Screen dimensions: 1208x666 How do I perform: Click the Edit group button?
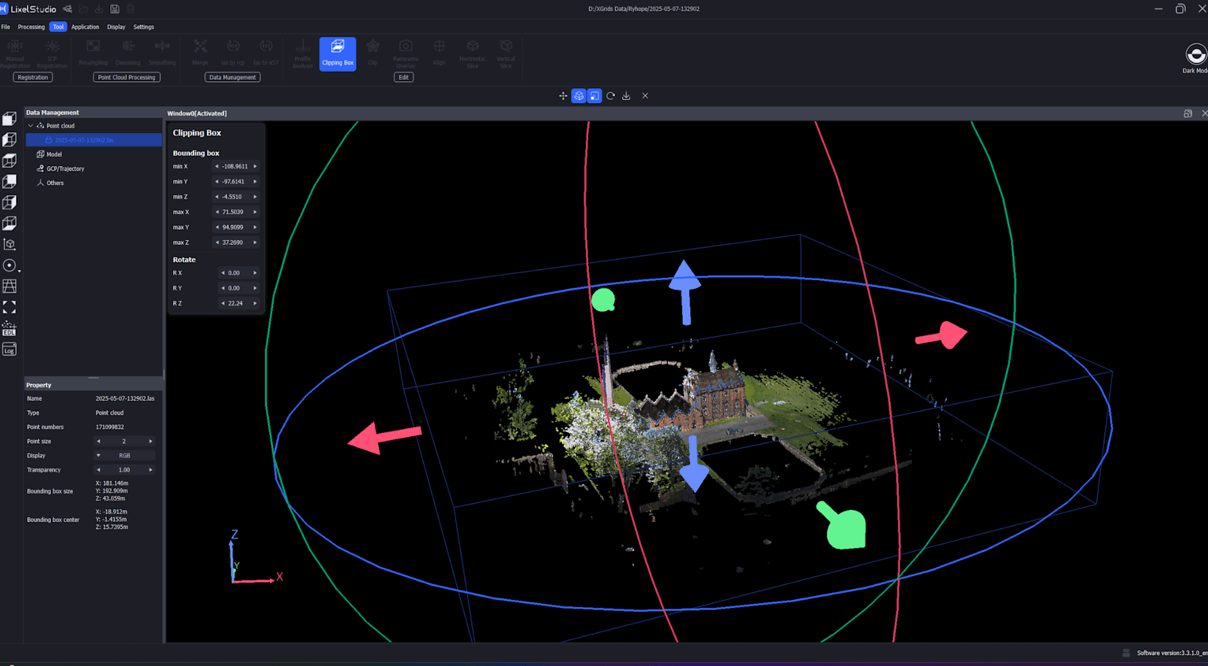click(x=404, y=77)
